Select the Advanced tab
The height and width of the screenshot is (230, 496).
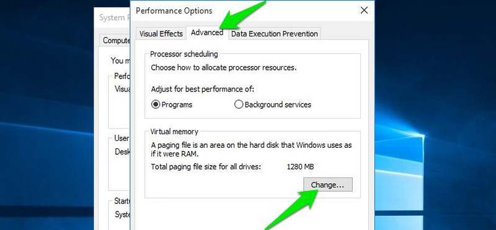coord(207,33)
